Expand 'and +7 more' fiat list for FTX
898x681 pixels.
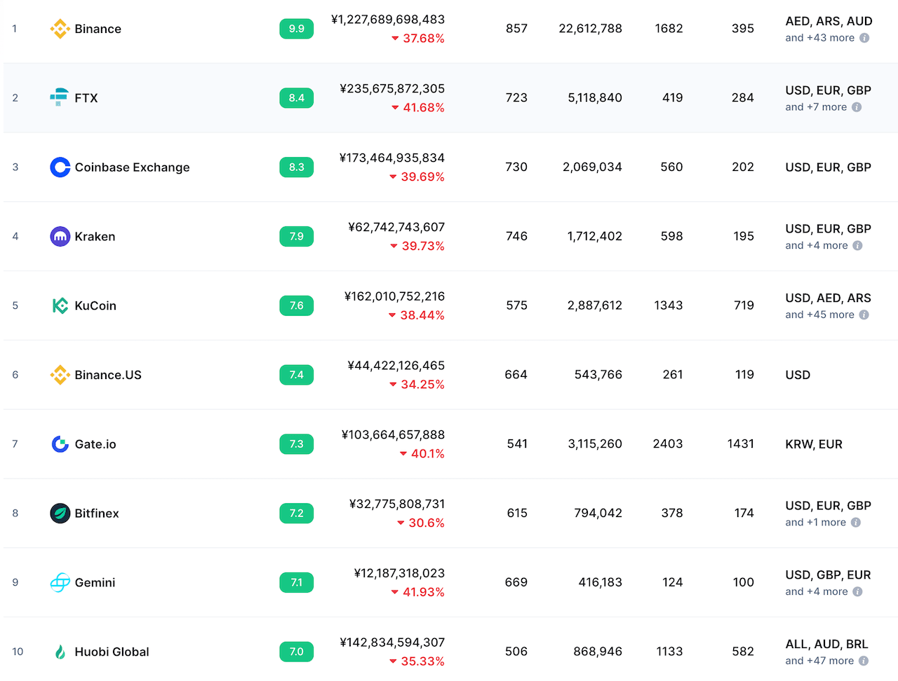pos(816,107)
